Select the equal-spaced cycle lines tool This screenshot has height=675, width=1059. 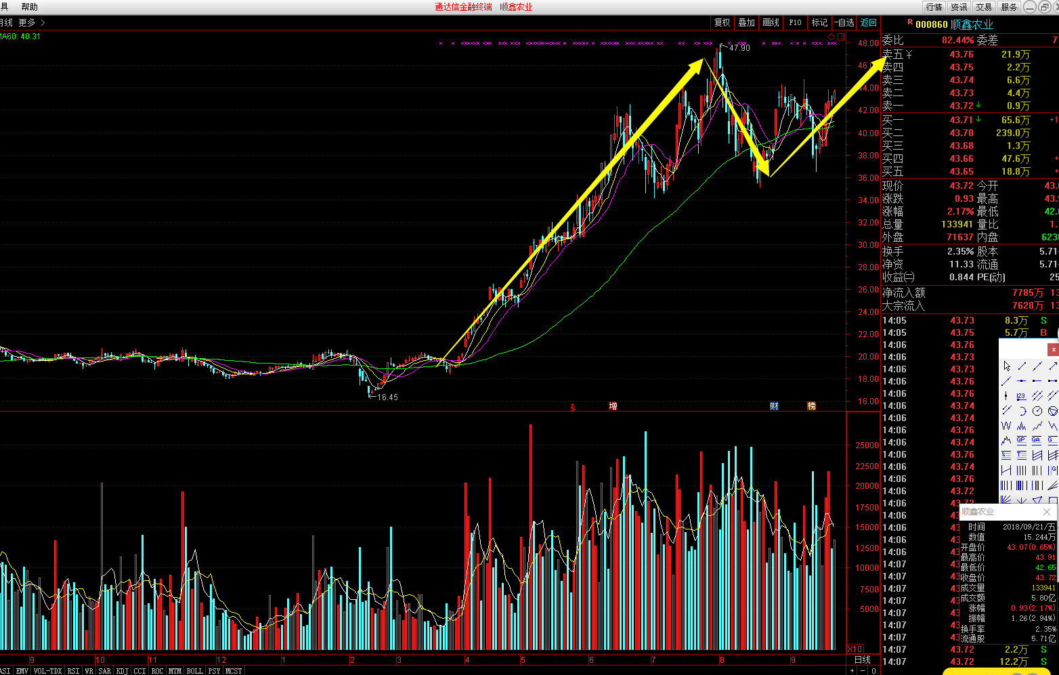coord(1022,470)
